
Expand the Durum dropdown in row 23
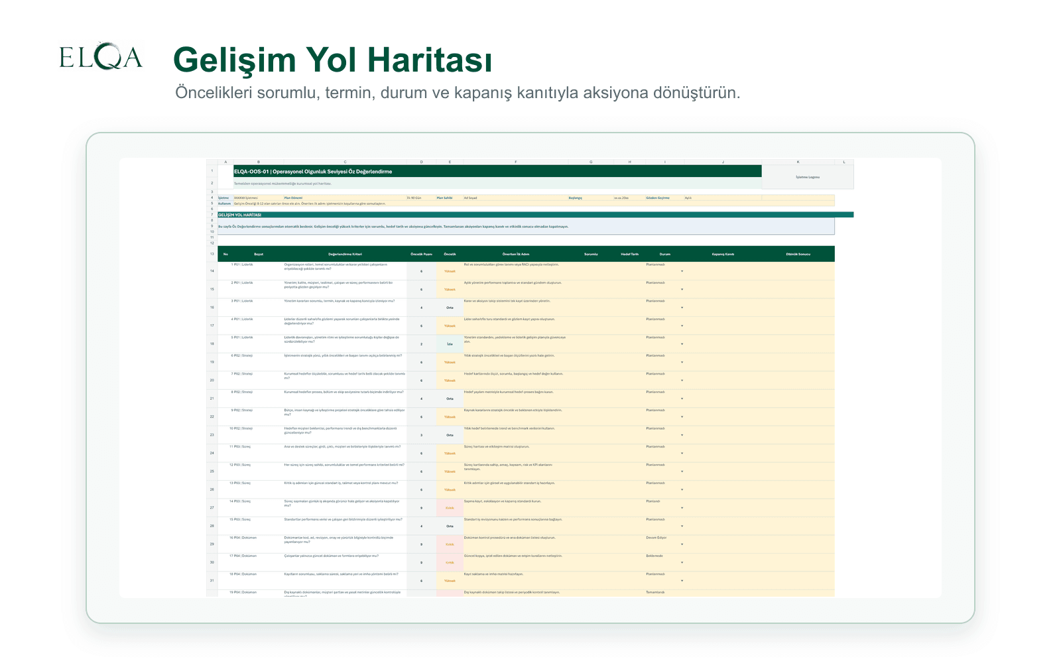(x=682, y=435)
